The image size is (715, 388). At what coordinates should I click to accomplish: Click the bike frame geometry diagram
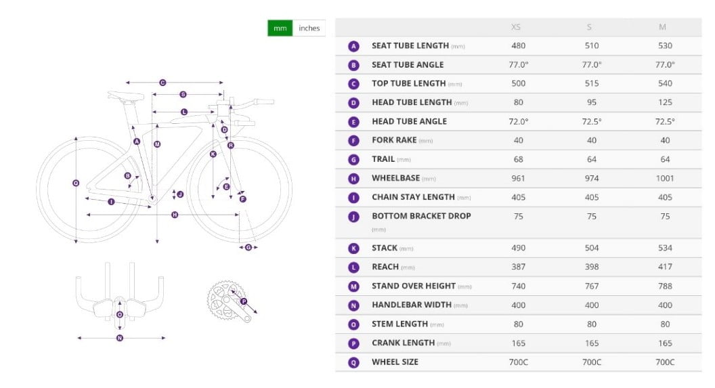pos(165,169)
